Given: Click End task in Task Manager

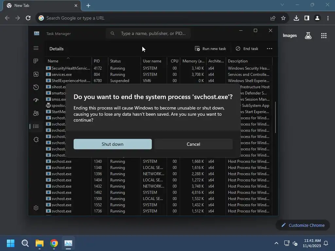Looking at the screenshot, I should [247, 49].
